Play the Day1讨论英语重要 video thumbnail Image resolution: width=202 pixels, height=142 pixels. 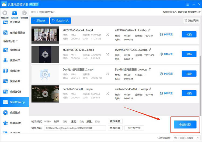pyautogui.click(x=45, y=74)
